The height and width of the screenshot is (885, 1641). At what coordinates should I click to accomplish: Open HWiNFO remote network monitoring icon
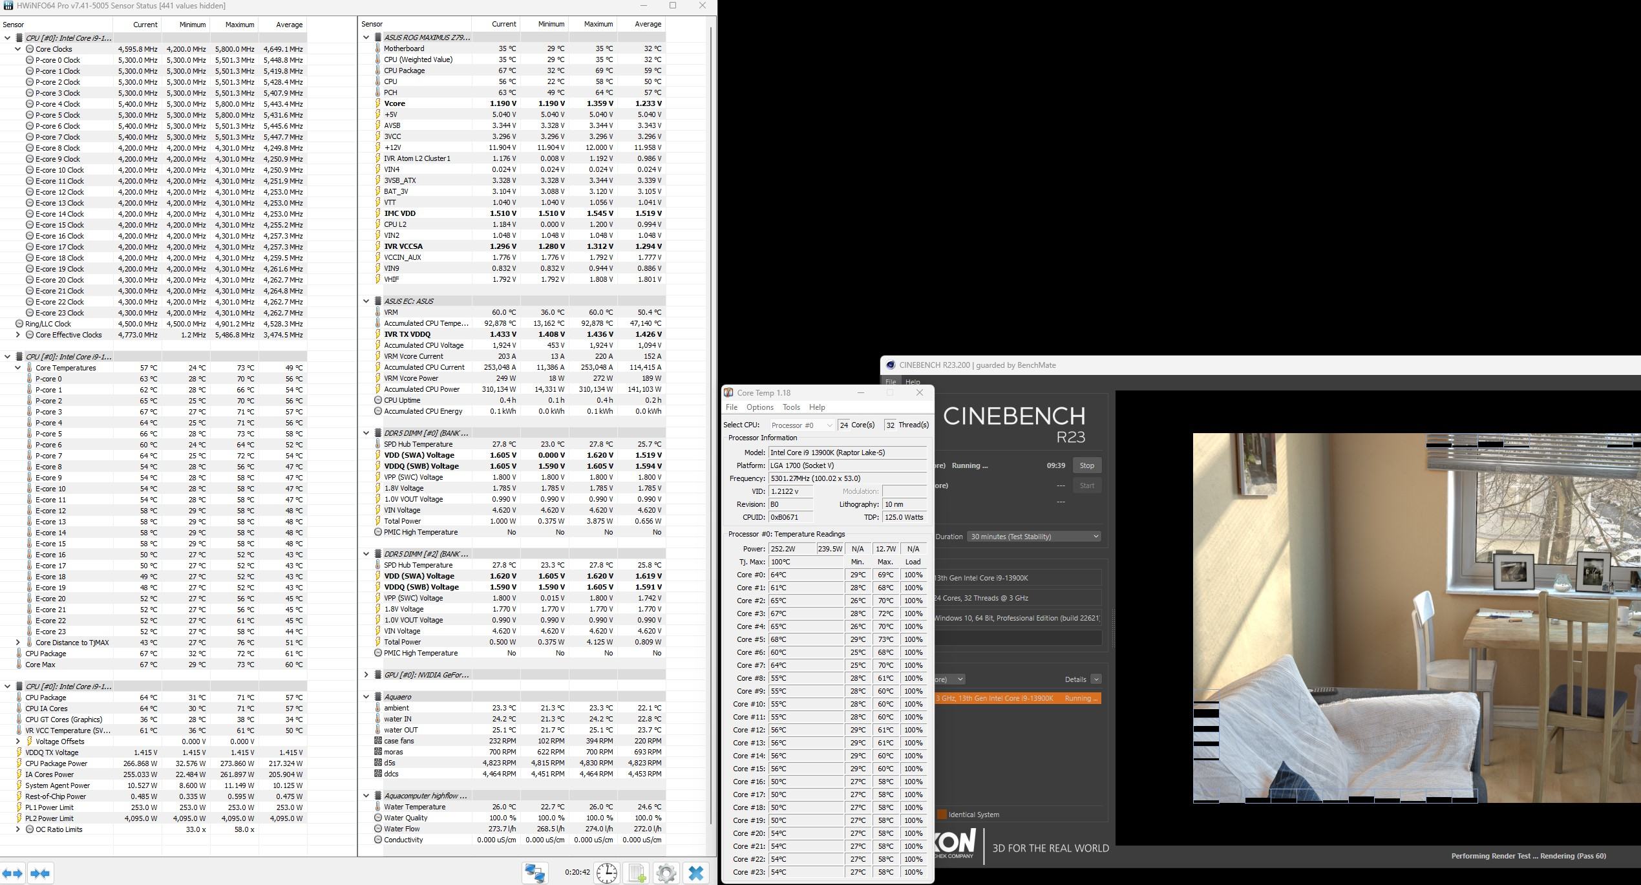click(535, 873)
